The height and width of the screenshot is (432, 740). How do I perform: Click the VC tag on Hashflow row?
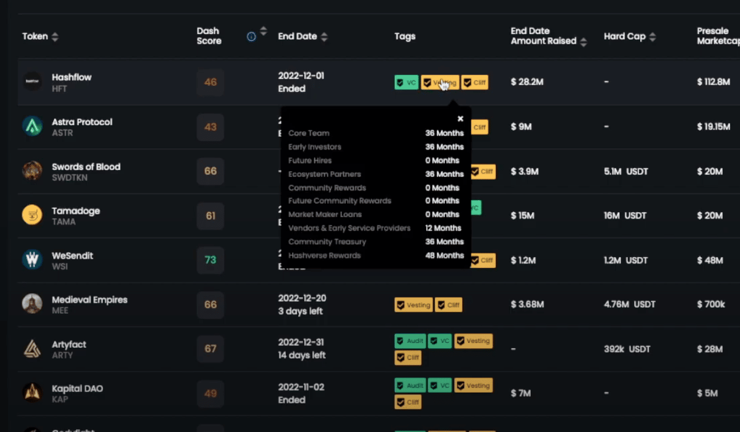407,83
